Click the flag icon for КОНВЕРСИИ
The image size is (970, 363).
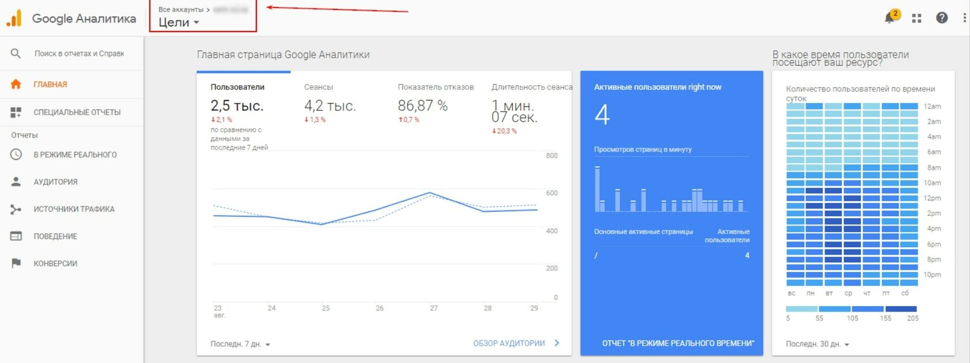16,263
